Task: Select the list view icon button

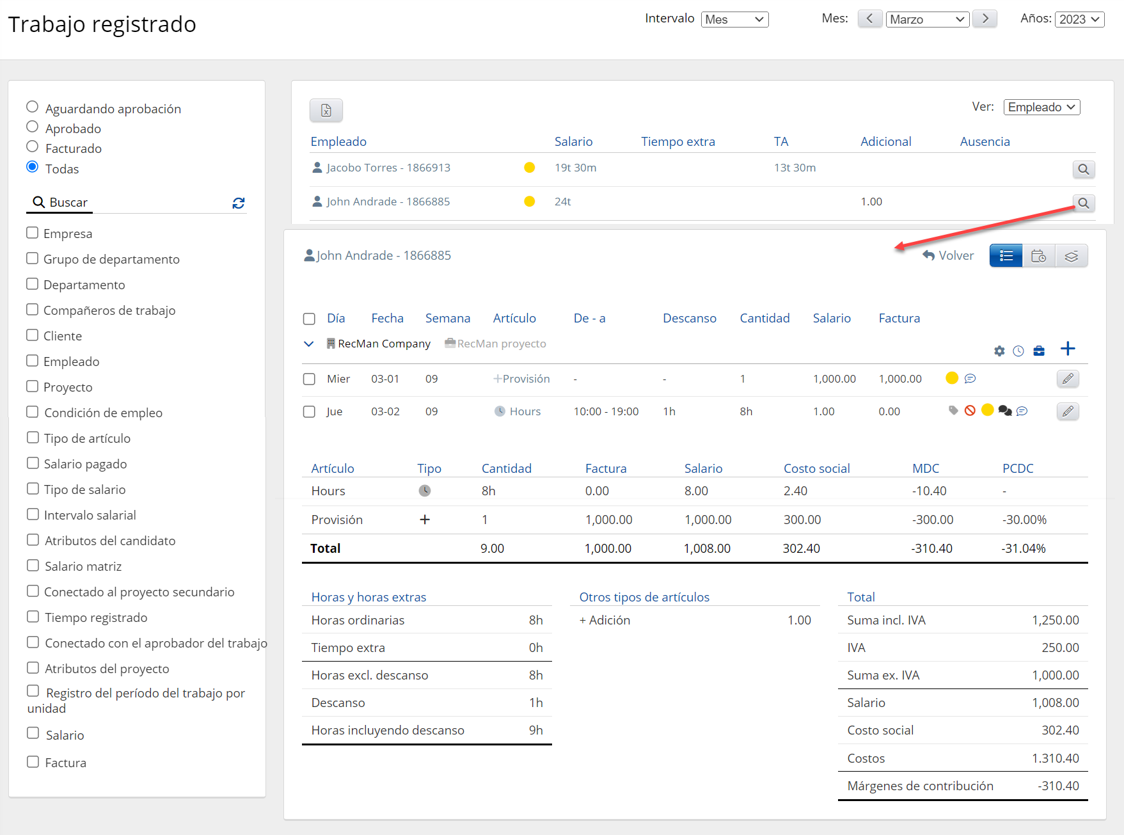Action: tap(1006, 256)
